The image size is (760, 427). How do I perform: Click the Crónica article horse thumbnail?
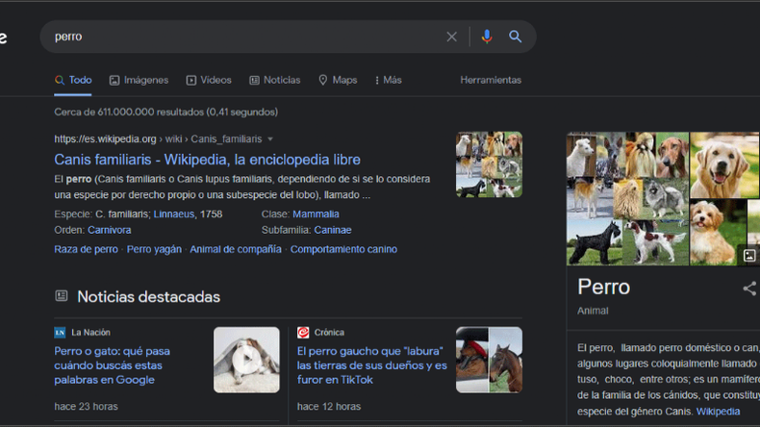489,360
